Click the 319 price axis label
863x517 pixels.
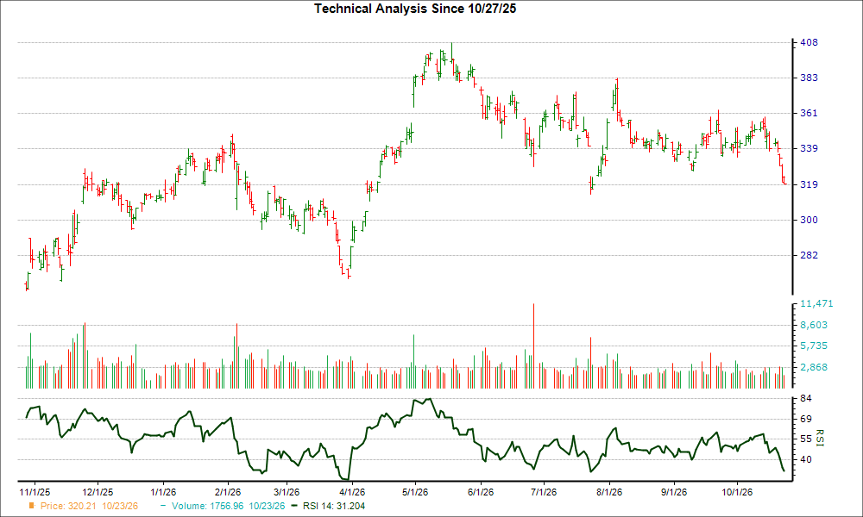tap(809, 184)
